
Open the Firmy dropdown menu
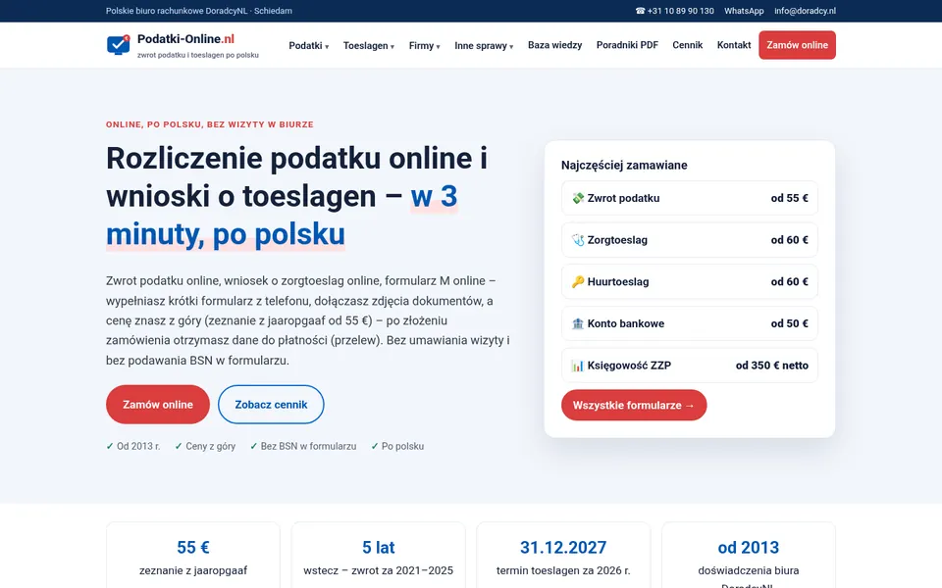(x=425, y=46)
